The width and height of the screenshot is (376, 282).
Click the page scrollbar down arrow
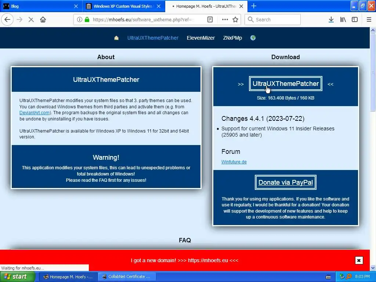[373, 268]
